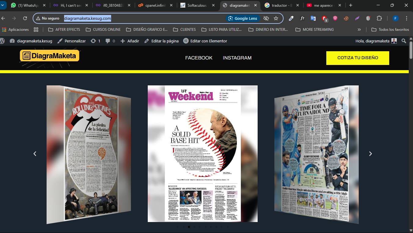Image resolution: width=413 pixels, height=233 pixels.
Task: Open the gray shield extension
Action: coord(368,18)
